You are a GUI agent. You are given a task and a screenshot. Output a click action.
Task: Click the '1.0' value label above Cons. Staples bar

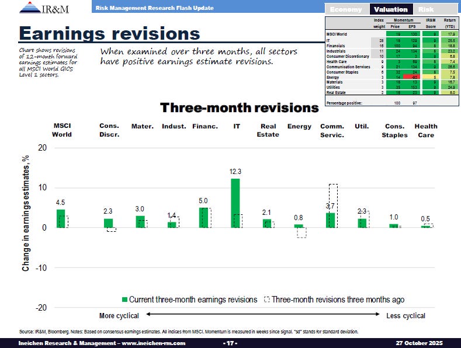point(394,217)
